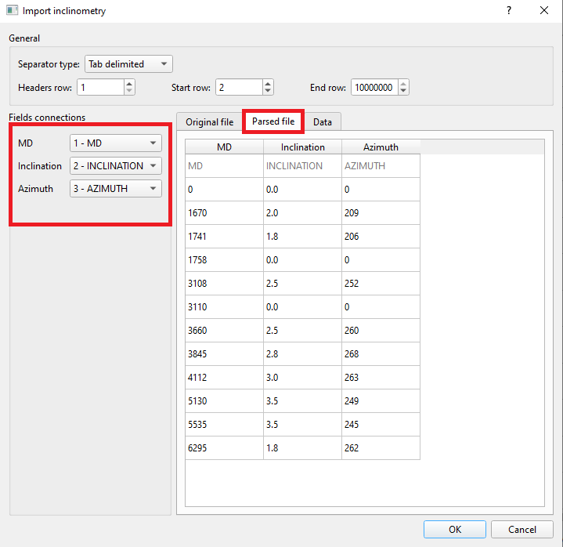Select the grey MD header-row cell

tap(225, 165)
